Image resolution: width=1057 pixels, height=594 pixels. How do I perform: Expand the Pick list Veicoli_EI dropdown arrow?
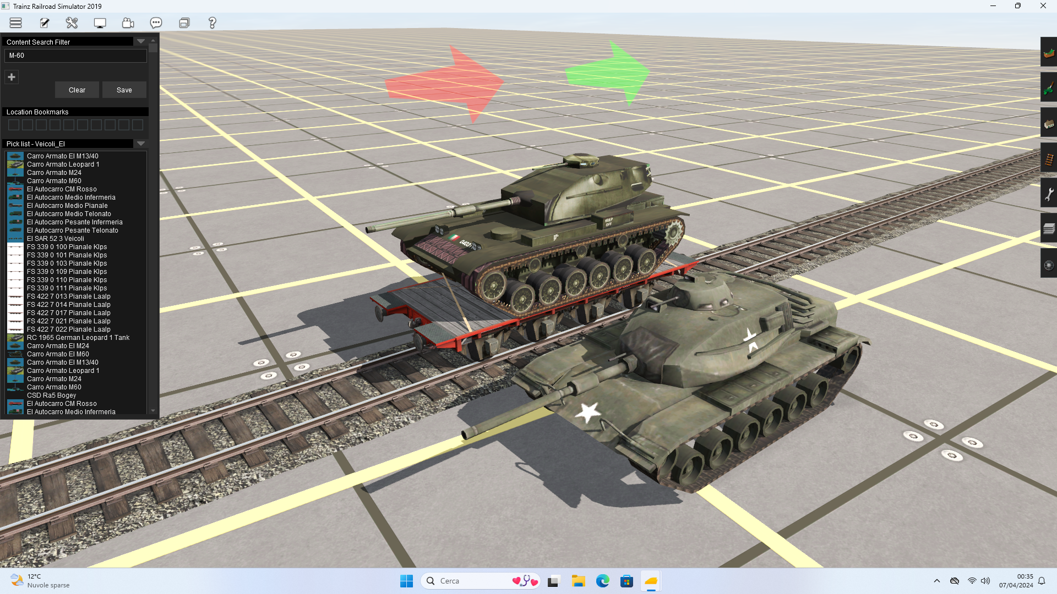(x=141, y=144)
